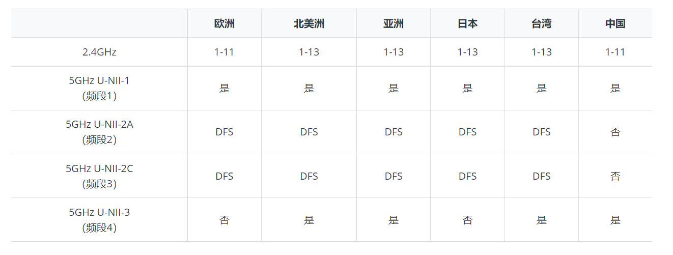Click the U-NII-3 否 cell for 日本
Screen dimensions: 673x255
point(467,220)
